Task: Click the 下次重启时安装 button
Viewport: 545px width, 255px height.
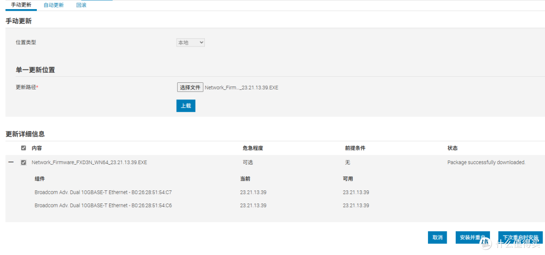Action: [520, 237]
